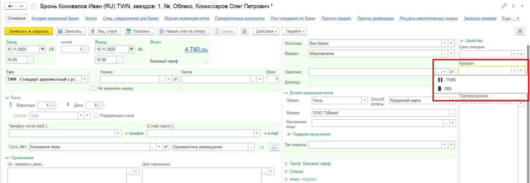The image size is (530, 183).
Task: Enable the Не изменять номер checkbox
Action: [94, 88]
